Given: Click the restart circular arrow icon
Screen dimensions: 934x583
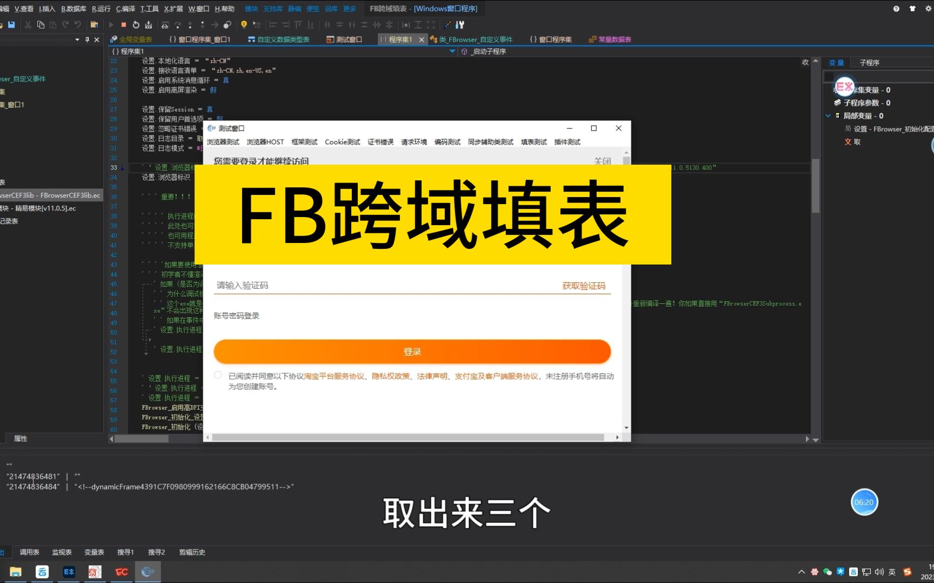Looking at the screenshot, I should (136, 25).
